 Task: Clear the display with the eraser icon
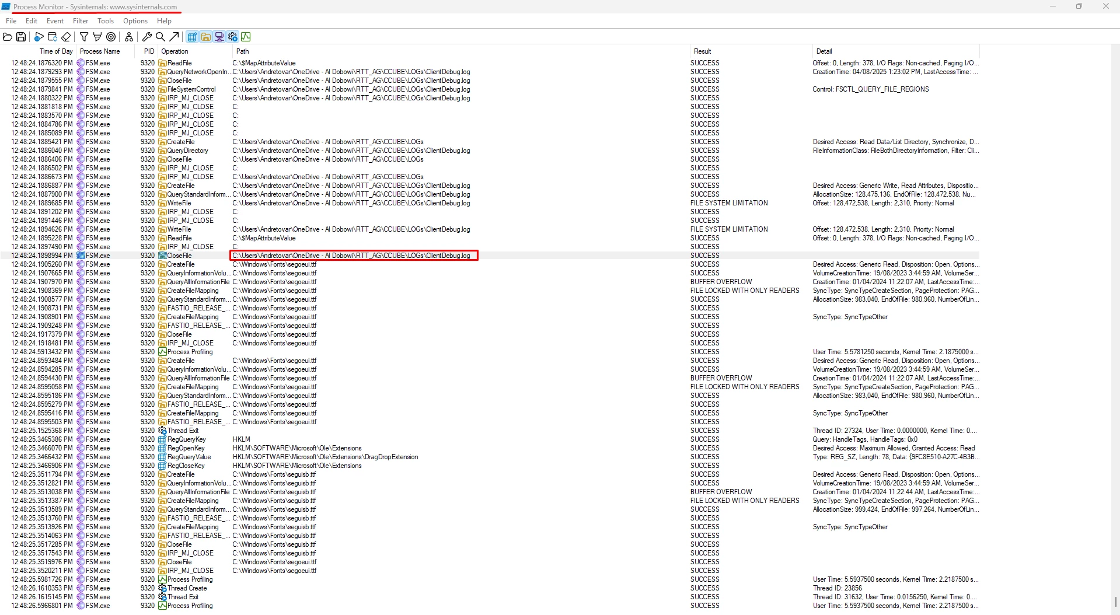(66, 37)
